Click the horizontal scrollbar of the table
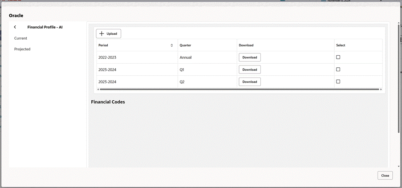This screenshot has height=188, width=402. pyautogui.click(x=239, y=89)
